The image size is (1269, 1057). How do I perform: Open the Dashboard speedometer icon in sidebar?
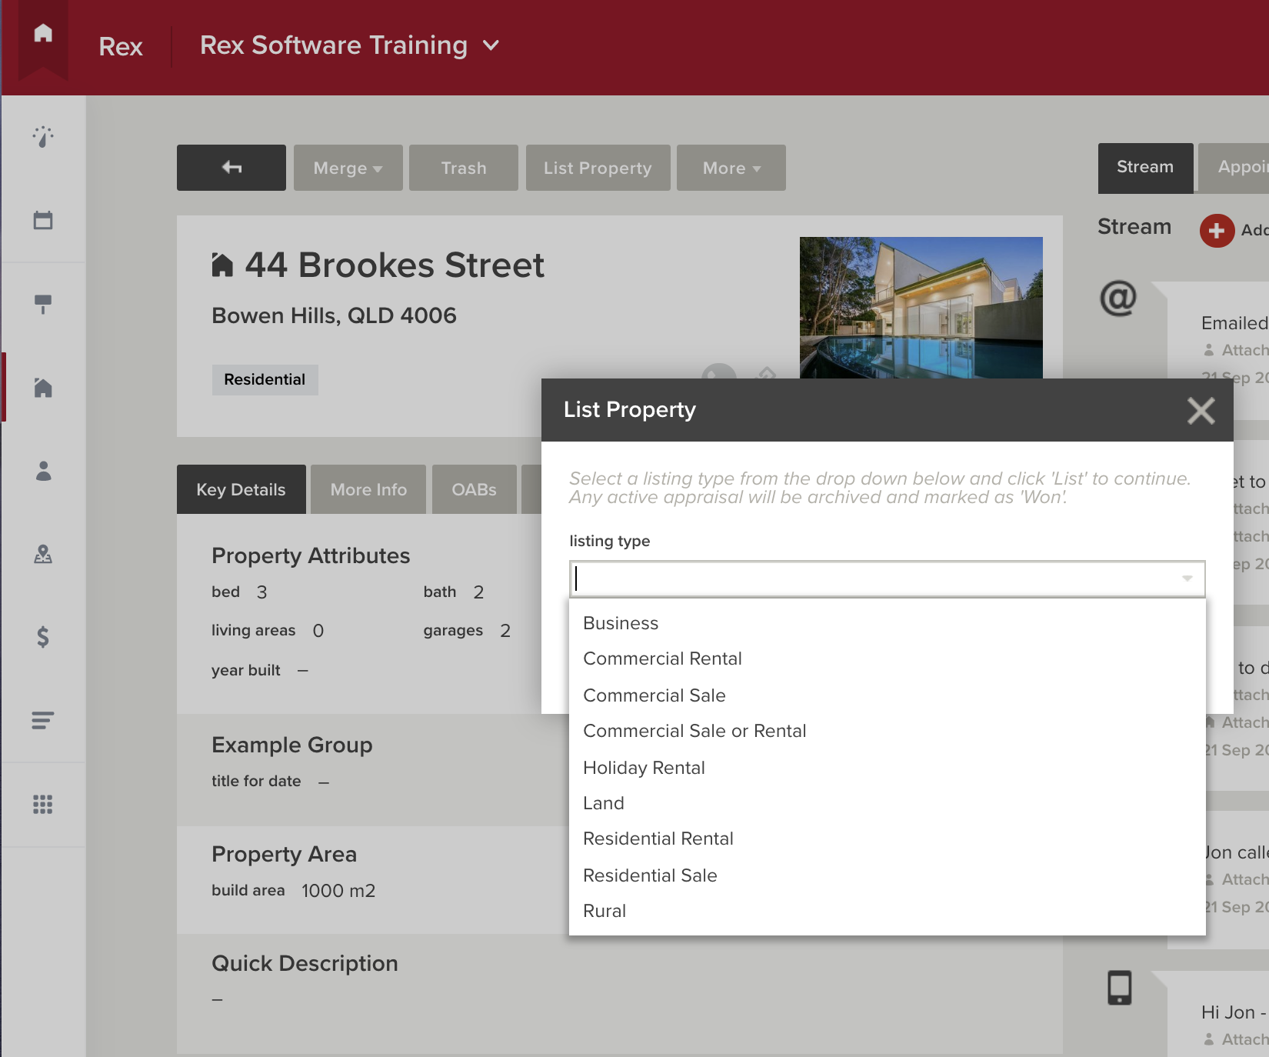click(x=43, y=137)
